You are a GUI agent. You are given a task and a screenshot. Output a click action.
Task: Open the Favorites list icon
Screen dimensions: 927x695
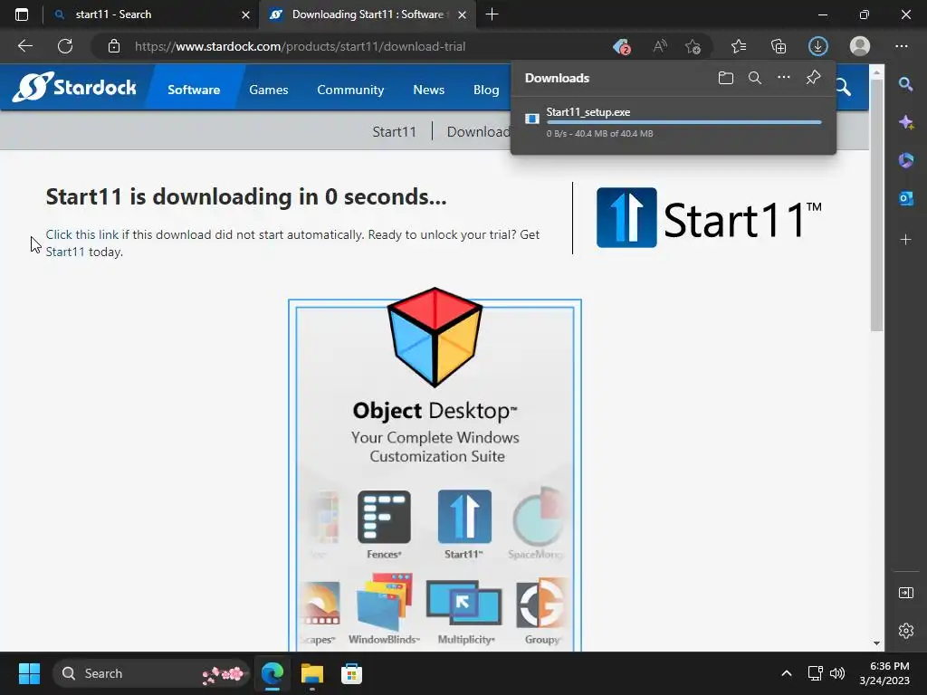pos(739,46)
